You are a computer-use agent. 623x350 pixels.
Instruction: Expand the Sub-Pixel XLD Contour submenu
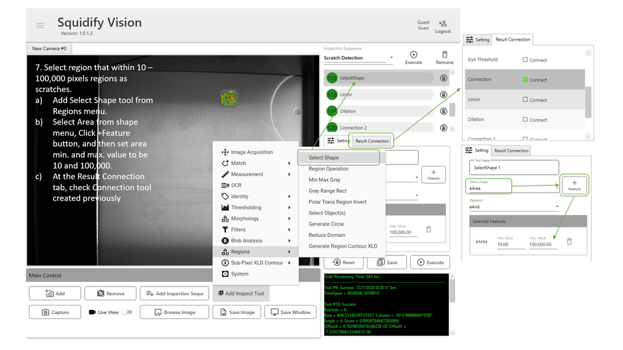pyautogui.click(x=289, y=263)
